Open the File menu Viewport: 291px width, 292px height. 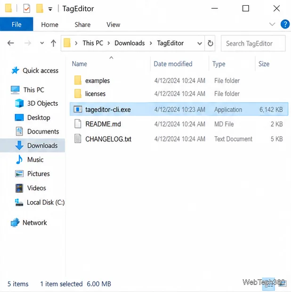pos(16,24)
